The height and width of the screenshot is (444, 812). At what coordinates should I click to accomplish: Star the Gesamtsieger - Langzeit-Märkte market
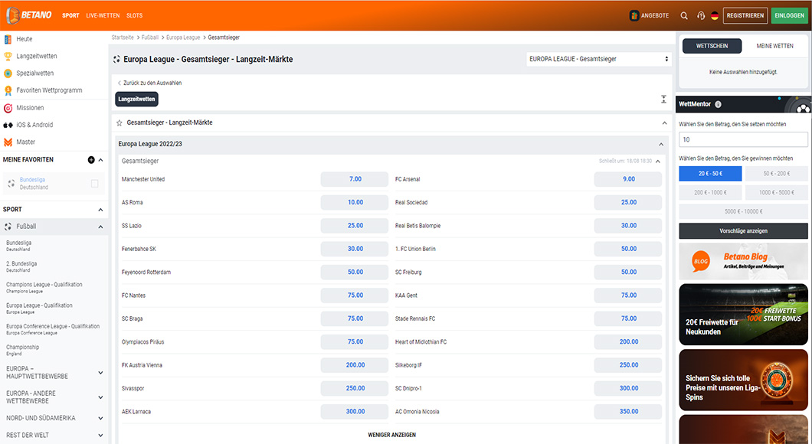pos(120,122)
